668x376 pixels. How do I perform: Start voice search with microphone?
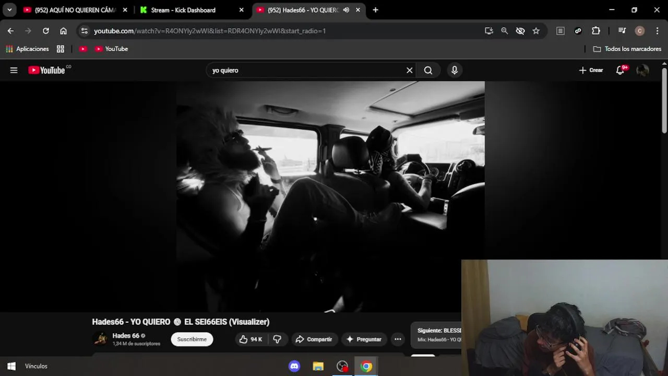[x=455, y=70]
